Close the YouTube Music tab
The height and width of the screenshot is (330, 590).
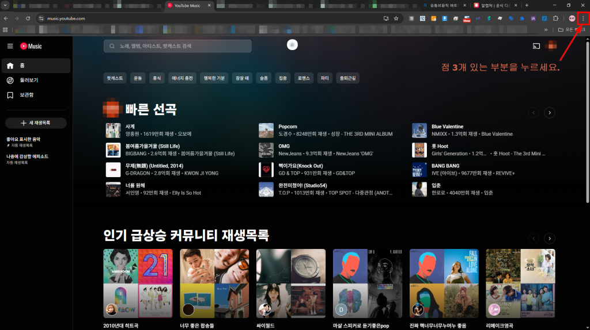click(209, 5)
